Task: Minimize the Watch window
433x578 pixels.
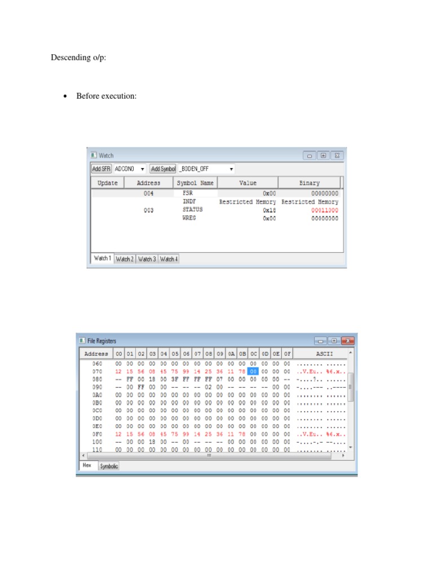Action: point(310,156)
